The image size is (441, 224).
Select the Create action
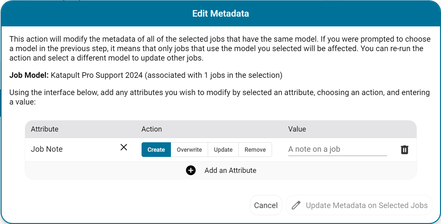[x=156, y=150]
